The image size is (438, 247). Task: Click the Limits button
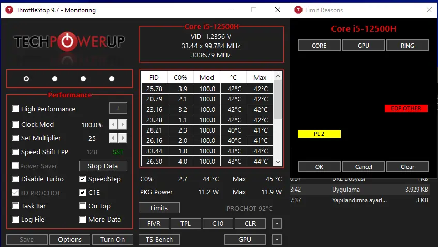pyautogui.click(x=159, y=208)
